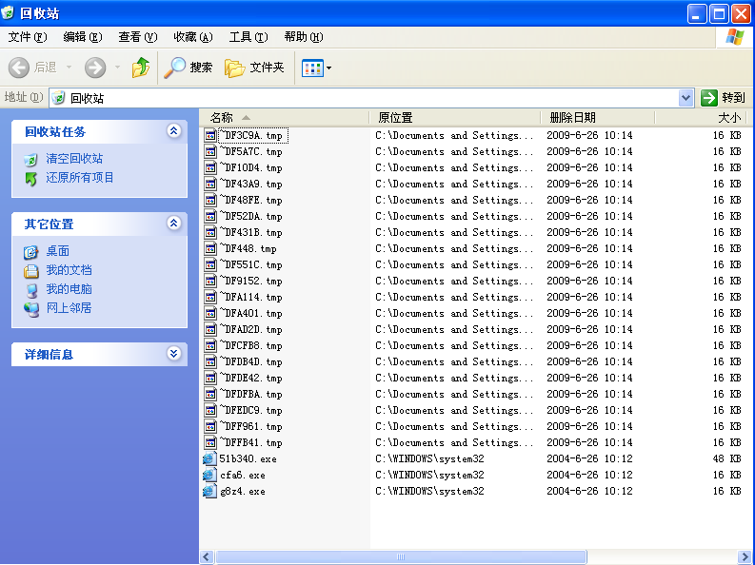755x565 pixels.
Task: Expand the address bar dropdown
Action: pyautogui.click(x=685, y=98)
